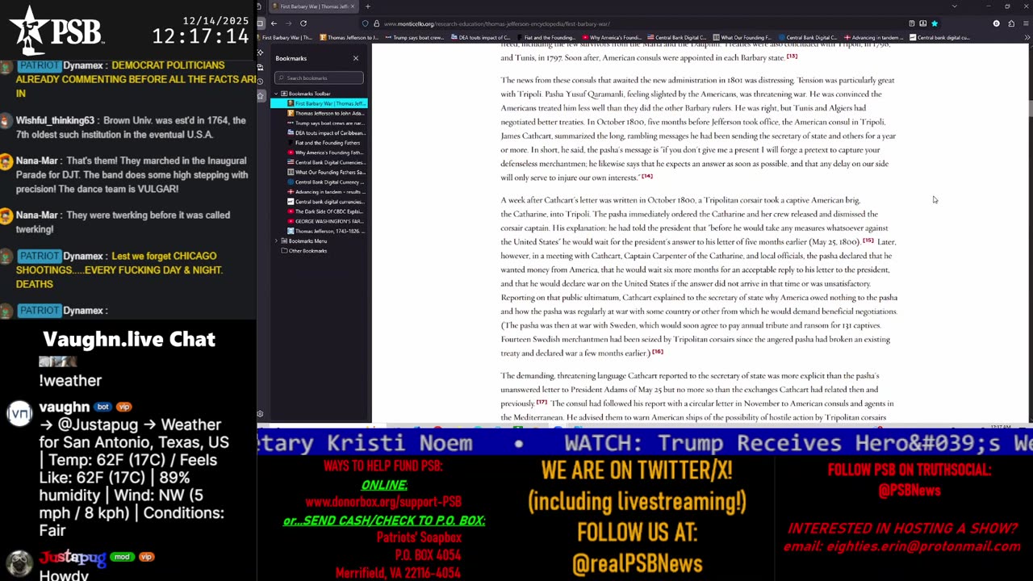Click the Search bookmarks field
Image resolution: width=1033 pixels, height=581 pixels.
[x=319, y=78]
